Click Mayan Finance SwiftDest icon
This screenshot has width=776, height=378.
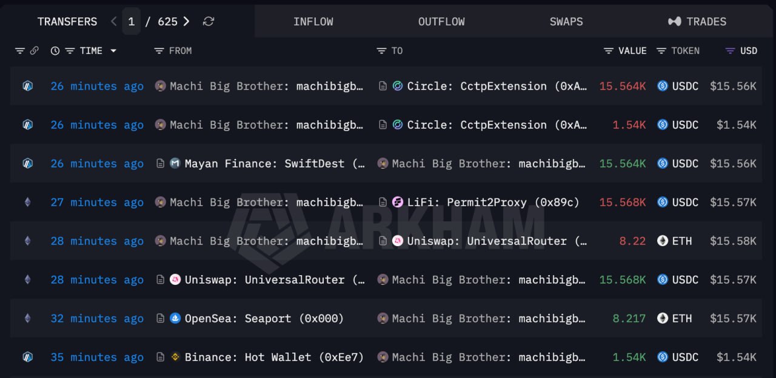[x=175, y=163]
